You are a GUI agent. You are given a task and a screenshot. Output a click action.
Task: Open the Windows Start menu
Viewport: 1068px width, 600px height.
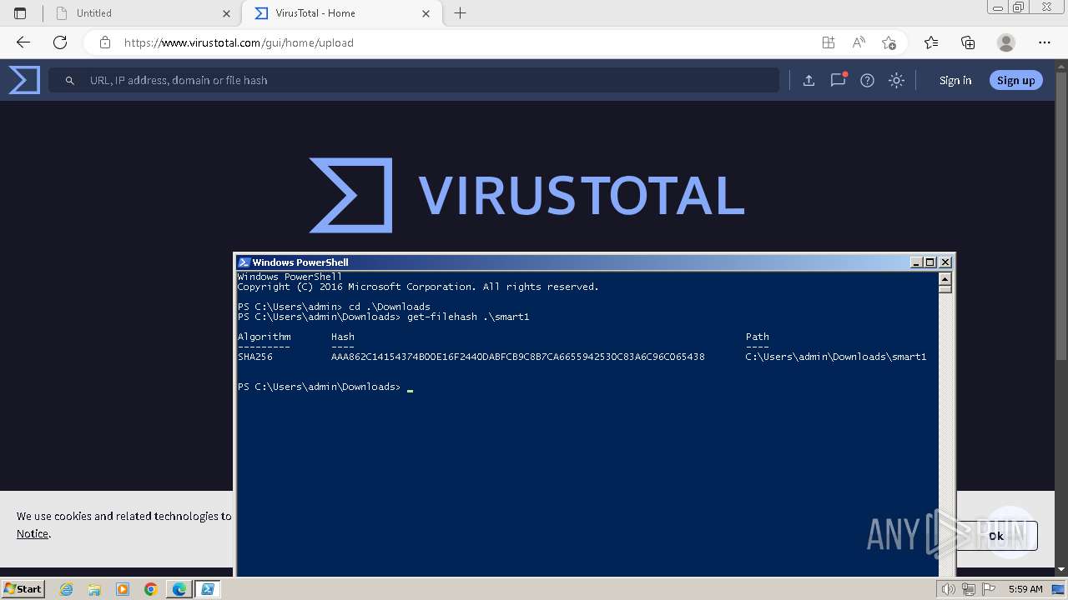tap(23, 588)
